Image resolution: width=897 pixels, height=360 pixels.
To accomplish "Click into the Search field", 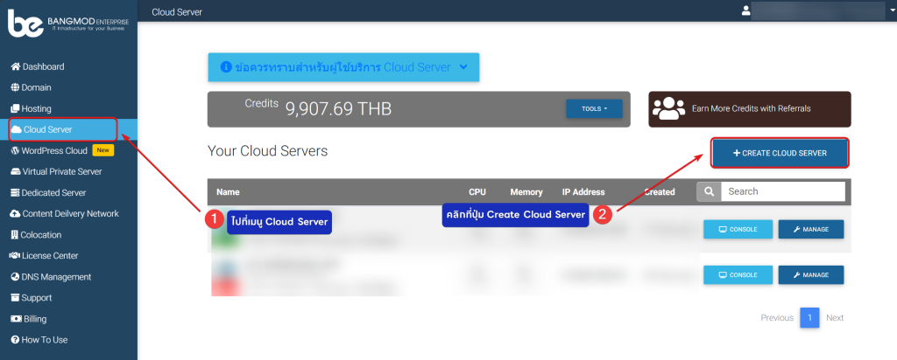I will [783, 191].
